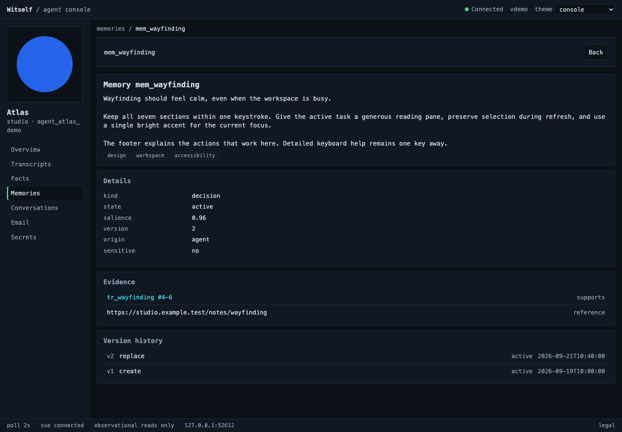Click the 127.0.0.1:52612 address in footer
This screenshot has height=432, width=622.
click(x=209, y=426)
